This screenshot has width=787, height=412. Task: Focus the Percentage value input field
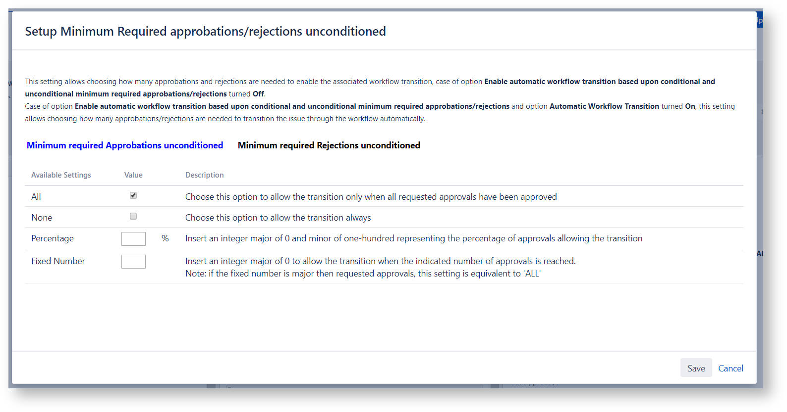(x=133, y=239)
